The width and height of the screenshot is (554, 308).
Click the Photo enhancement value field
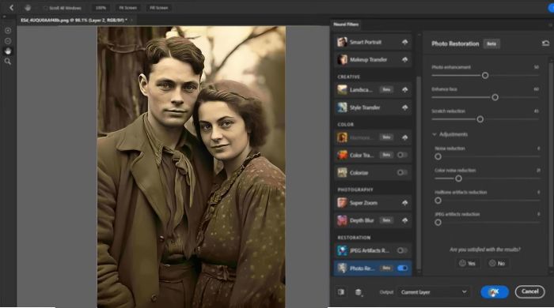tap(536, 67)
